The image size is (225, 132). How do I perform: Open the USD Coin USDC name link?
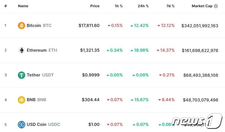pos(44,124)
